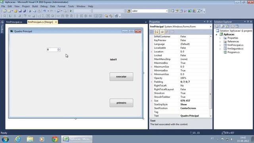Click the Properties grid vertical scrollbar thumb

click(x=211, y=94)
